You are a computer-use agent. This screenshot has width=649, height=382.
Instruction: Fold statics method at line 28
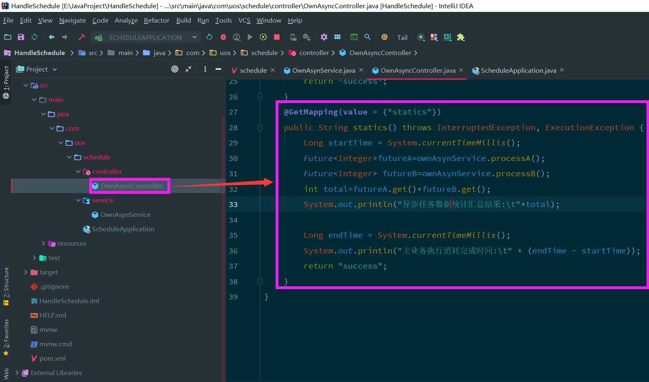tap(260, 128)
